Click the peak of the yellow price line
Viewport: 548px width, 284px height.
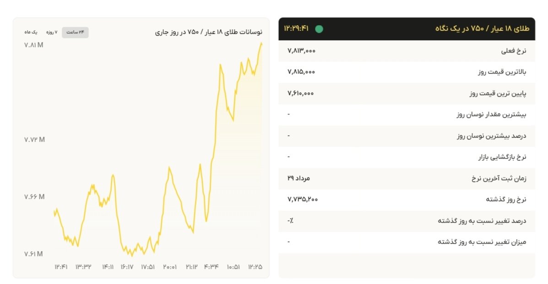tap(262, 44)
